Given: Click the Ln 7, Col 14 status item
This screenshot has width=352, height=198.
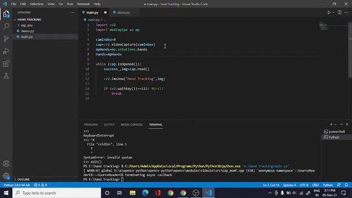Looking at the screenshot, I should (x=271, y=185).
